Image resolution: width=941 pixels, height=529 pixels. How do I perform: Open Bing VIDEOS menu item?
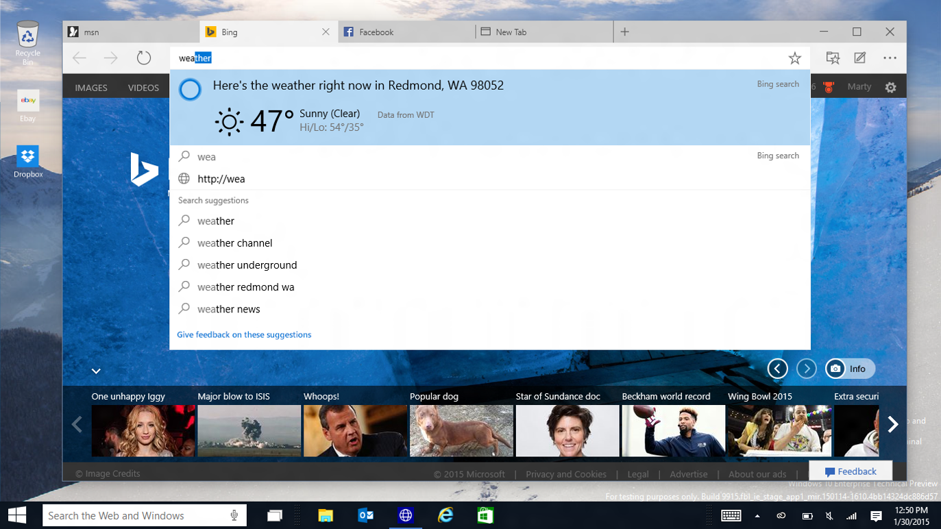143,88
